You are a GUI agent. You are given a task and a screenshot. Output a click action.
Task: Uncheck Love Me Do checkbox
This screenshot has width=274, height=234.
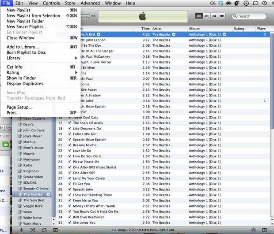[x=69, y=151]
